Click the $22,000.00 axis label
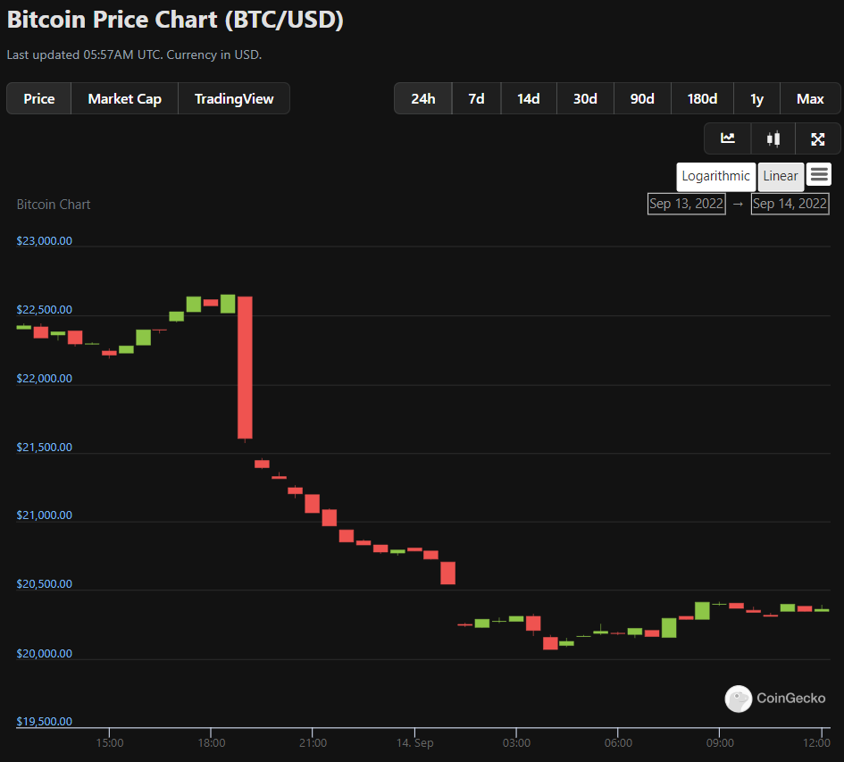The width and height of the screenshot is (844, 762). (44, 379)
